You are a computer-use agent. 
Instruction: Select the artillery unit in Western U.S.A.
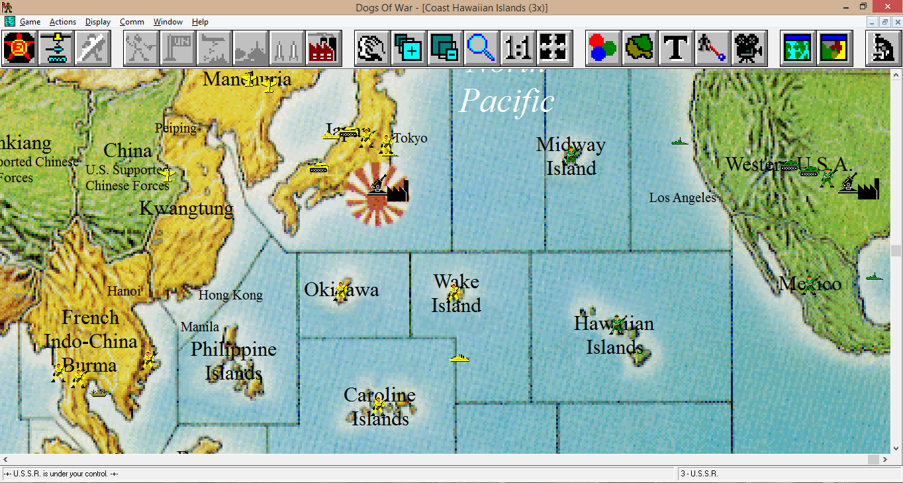click(x=847, y=182)
